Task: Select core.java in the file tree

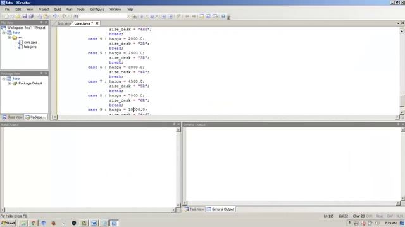Action: point(30,42)
